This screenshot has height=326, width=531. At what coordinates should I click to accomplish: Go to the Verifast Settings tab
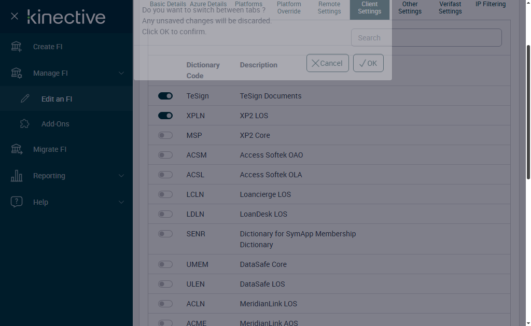(450, 7)
